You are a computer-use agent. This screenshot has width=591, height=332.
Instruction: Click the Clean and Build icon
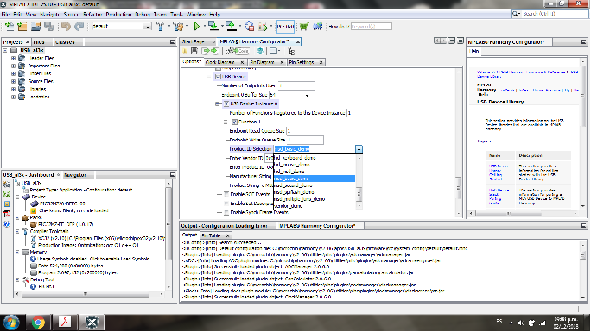tap(177, 27)
